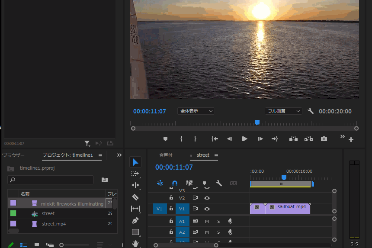
Task: Open timeline display settings wrench
Action: click(219, 183)
